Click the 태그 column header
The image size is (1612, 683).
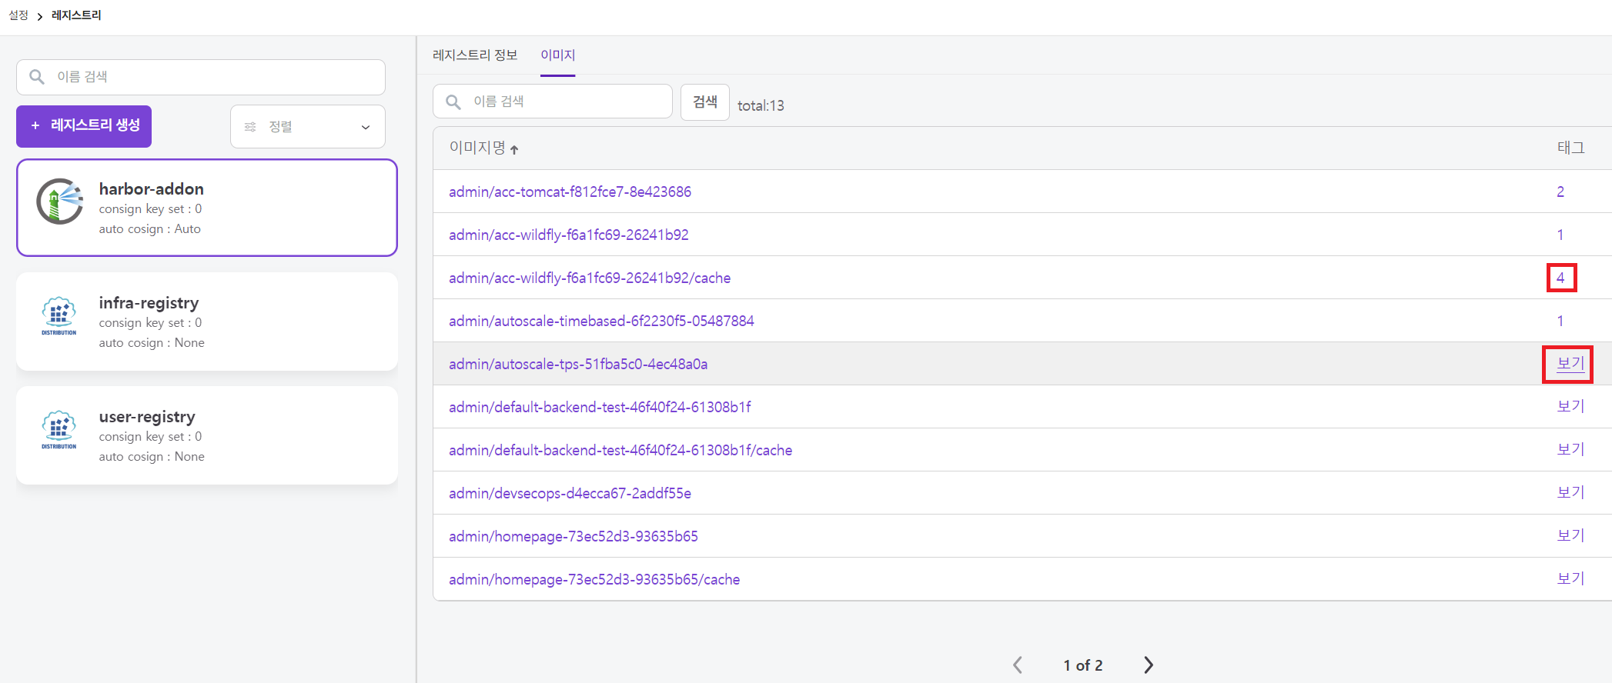[x=1570, y=148]
